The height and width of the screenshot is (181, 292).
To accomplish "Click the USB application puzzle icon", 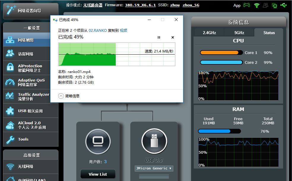I will click(x=10, y=111).
